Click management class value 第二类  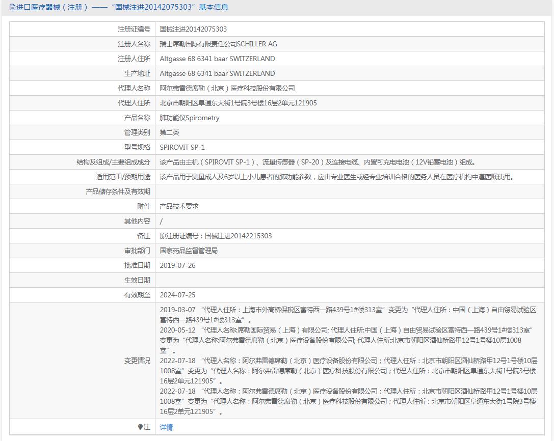pos(170,132)
